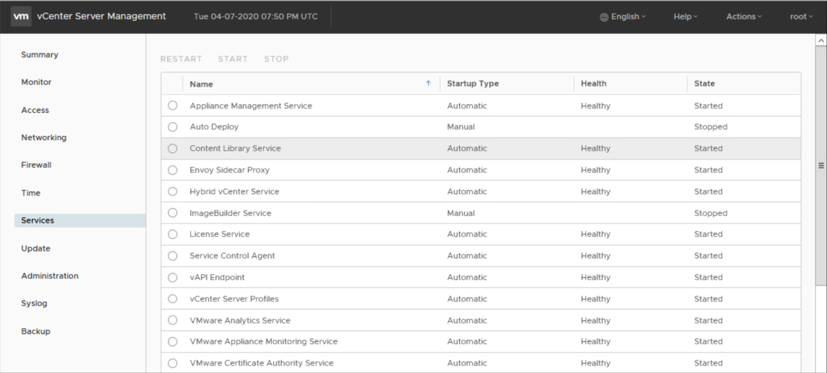Click the Name column sort arrow
827x373 pixels.
coord(429,83)
